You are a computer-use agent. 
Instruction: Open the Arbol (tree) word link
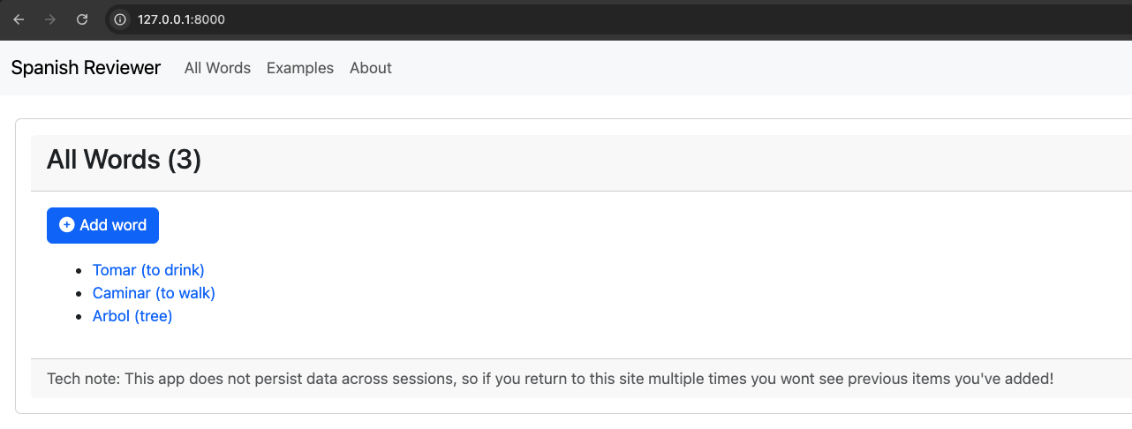click(x=132, y=316)
